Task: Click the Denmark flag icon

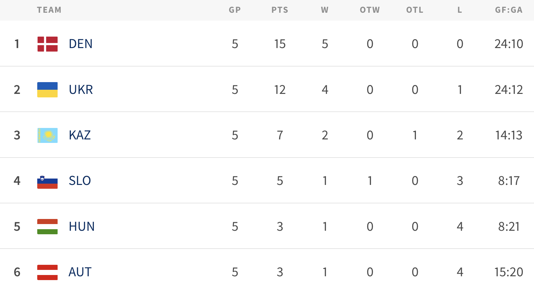Action: (x=47, y=44)
